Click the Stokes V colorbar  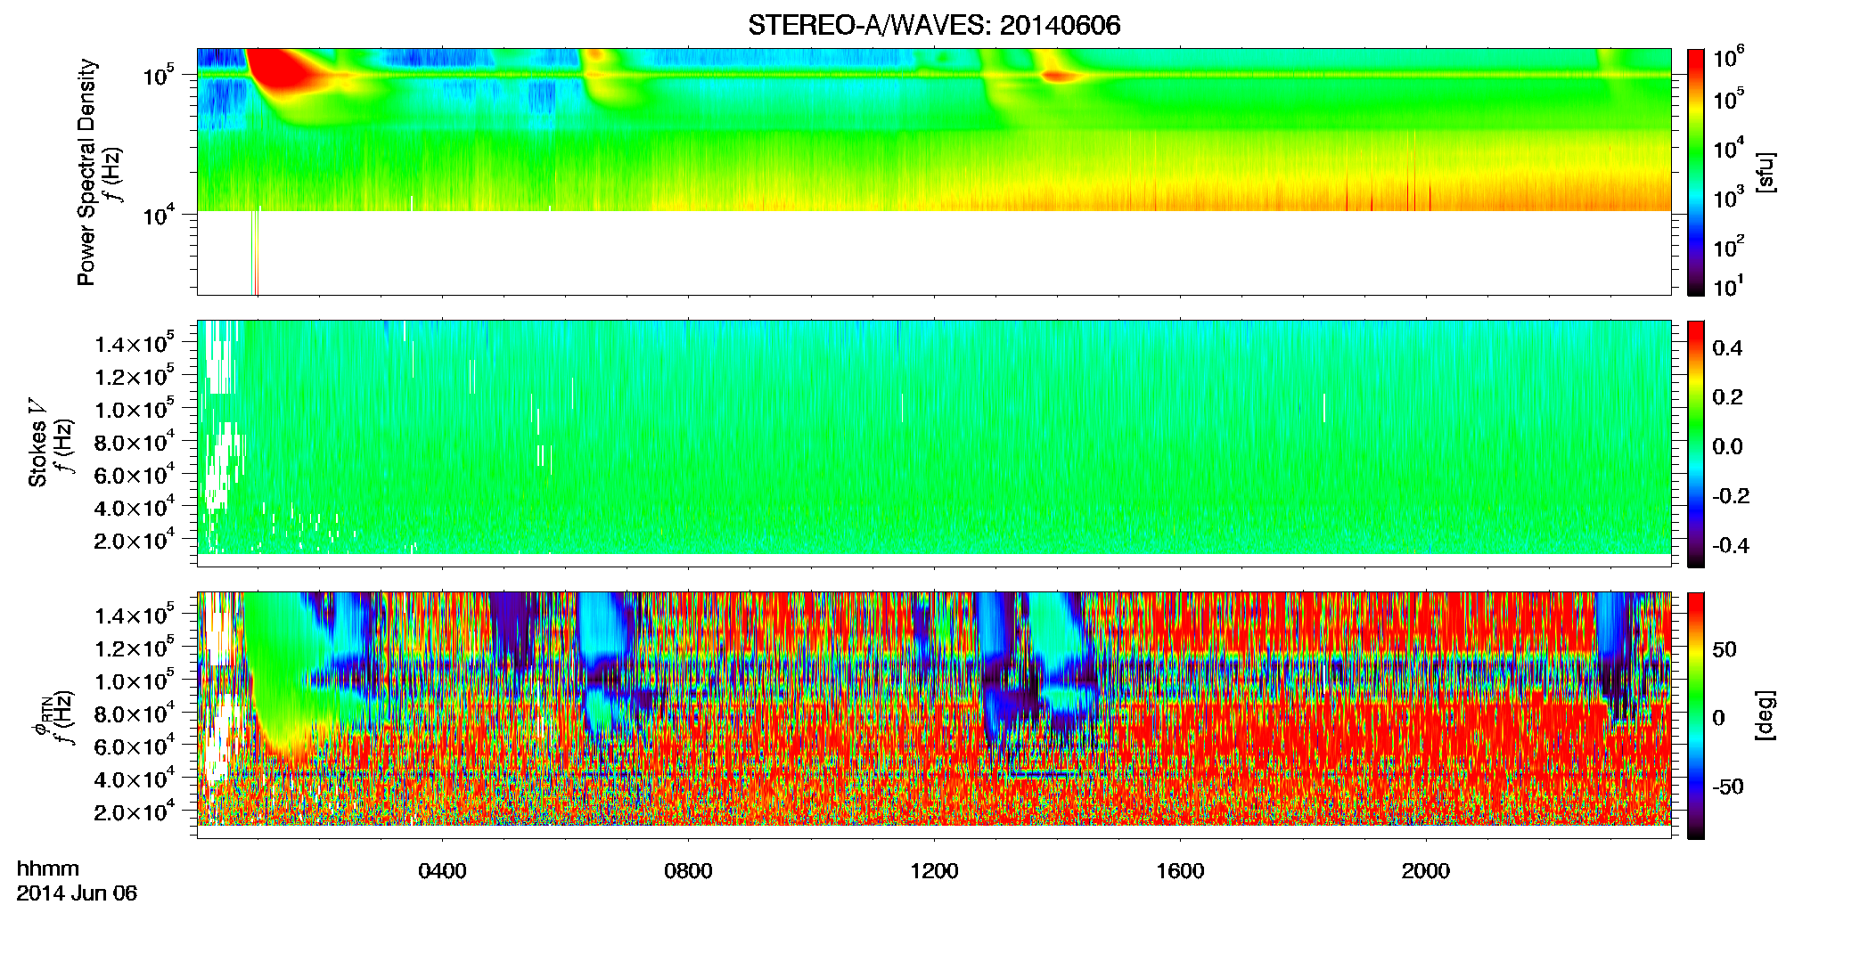click(x=1696, y=444)
